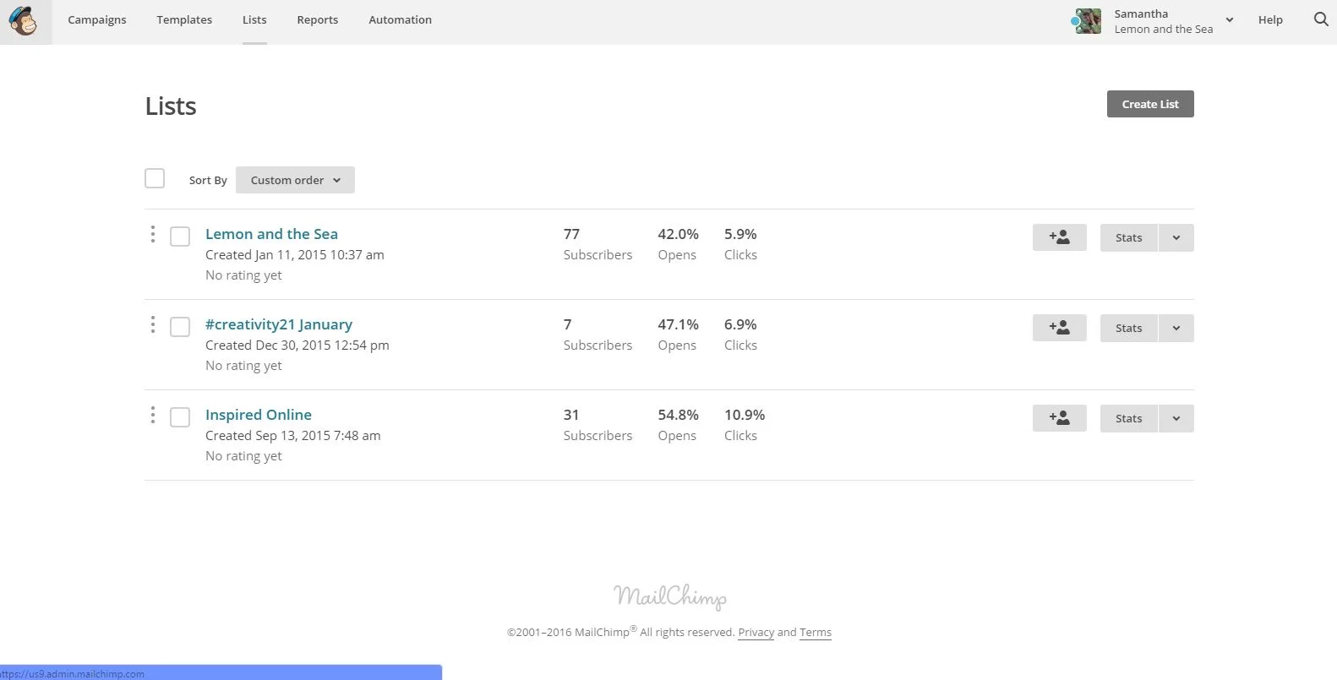
Task: Open the #creativity21 January list link
Action: (x=279, y=324)
